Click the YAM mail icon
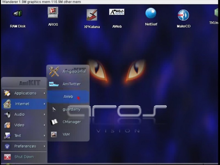This screenshot has width=220, height=165. [x=54, y=134]
